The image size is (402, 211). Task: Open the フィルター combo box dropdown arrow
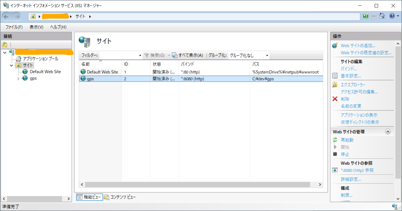pyautogui.click(x=140, y=56)
